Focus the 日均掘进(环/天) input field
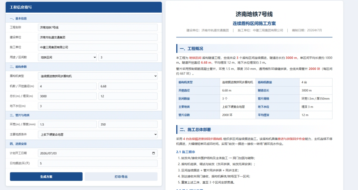Viewport: 358px width, 190px height. (x=98, y=163)
